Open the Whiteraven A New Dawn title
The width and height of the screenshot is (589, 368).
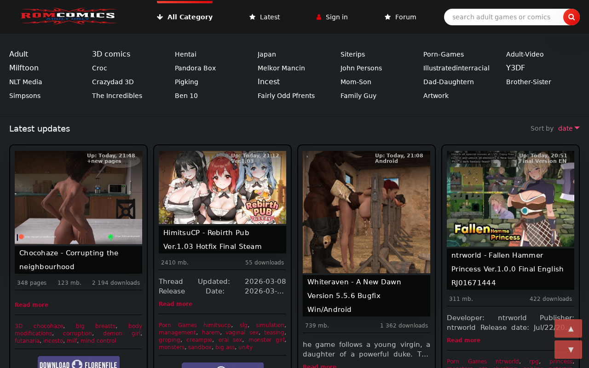(x=354, y=296)
